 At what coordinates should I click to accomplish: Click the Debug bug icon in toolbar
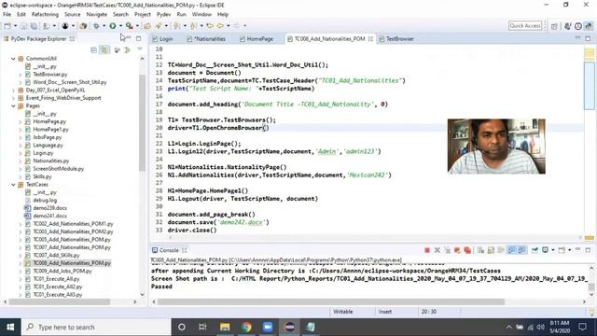click(x=97, y=26)
